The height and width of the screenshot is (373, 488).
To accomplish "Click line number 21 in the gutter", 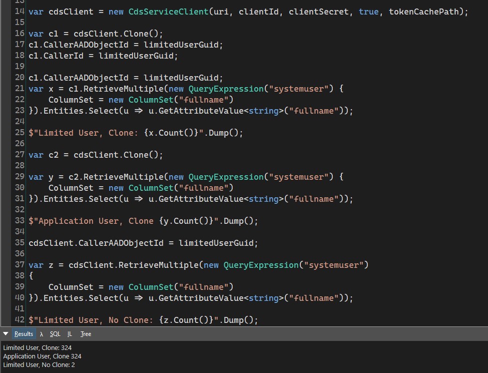I will coord(20,89).
